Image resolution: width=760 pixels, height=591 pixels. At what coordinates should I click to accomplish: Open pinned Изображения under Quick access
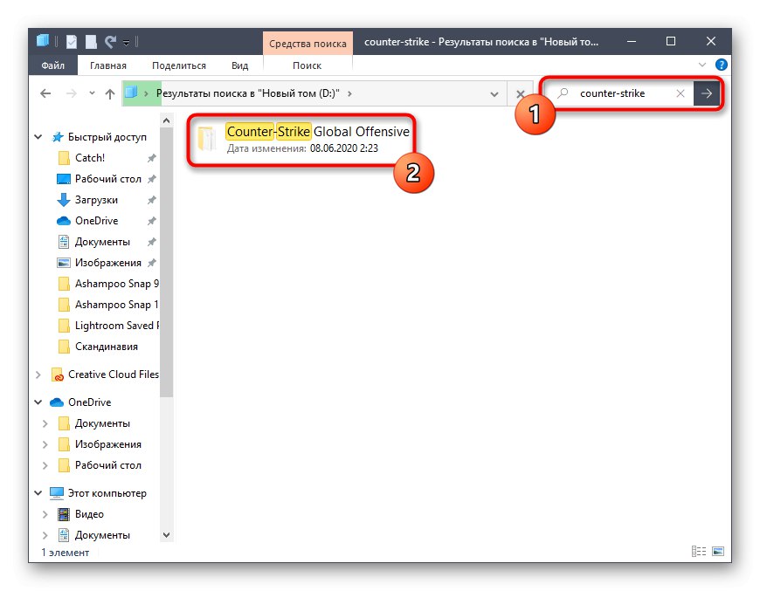[108, 263]
